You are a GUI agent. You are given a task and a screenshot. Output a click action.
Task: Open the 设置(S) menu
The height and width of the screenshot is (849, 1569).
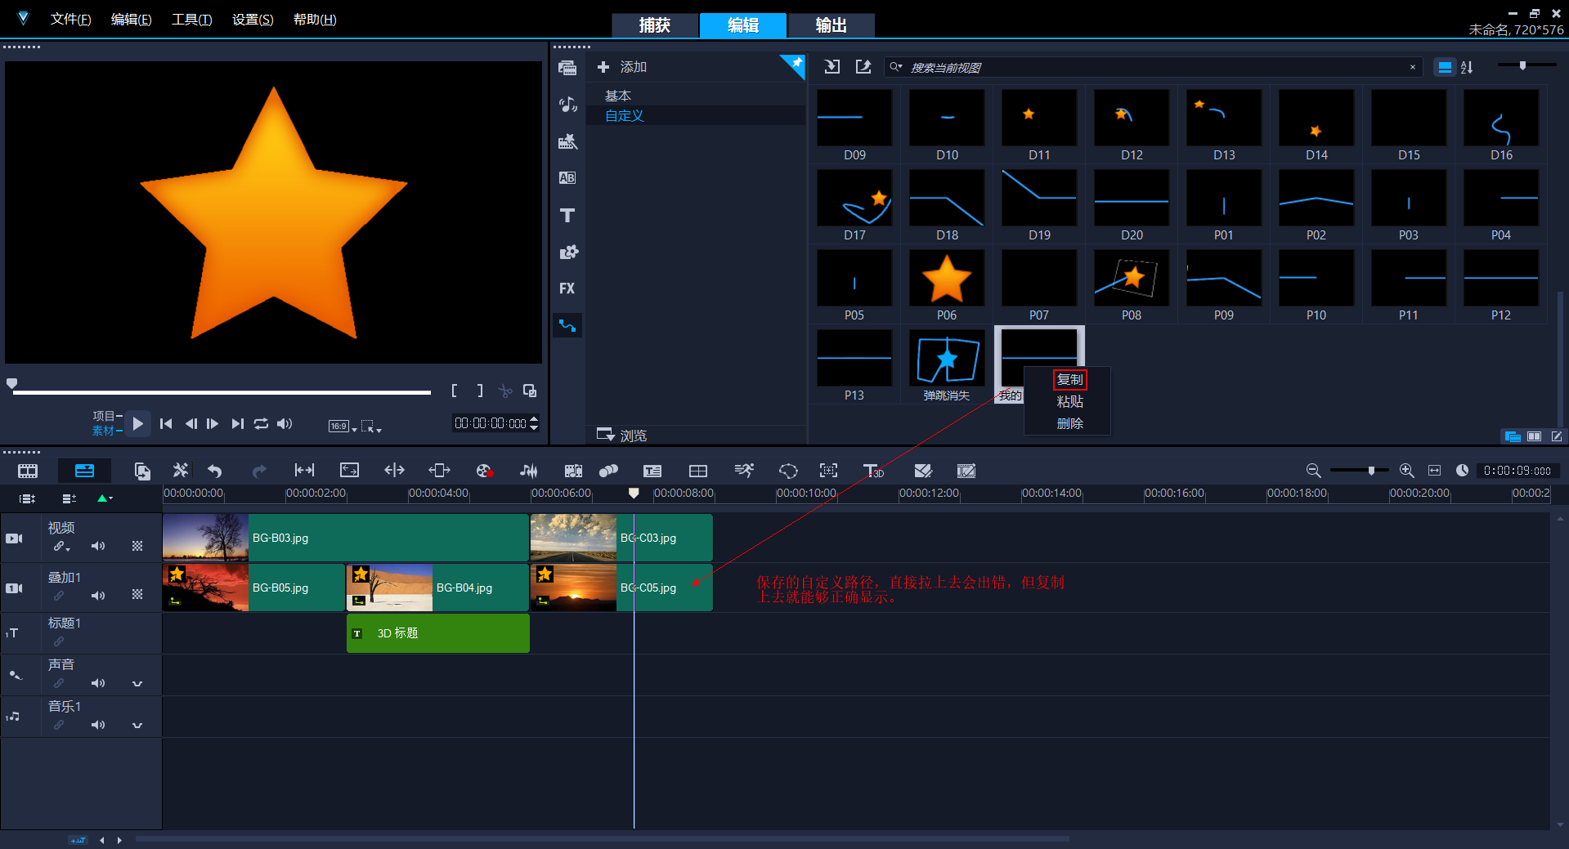pyautogui.click(x=253, y=20)
